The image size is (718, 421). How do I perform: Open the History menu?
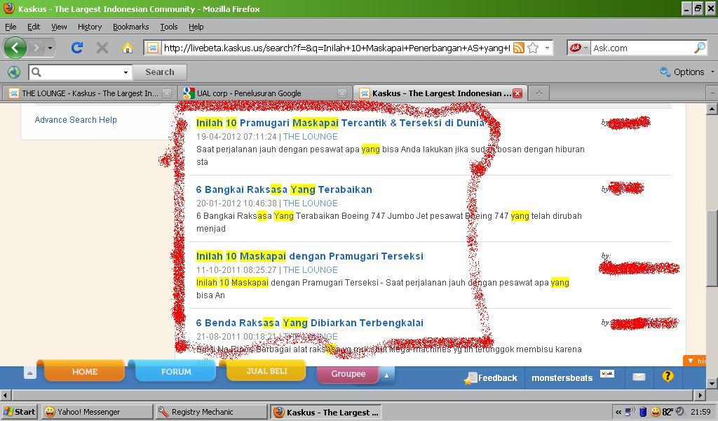point(90,27)
